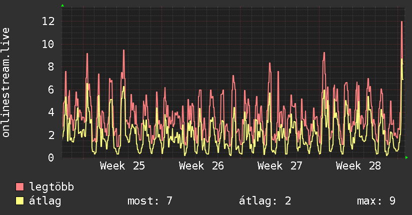The height and width of the screenshot is (215, 412).
Task: Select the Week 27 axis label
Action: (x=280, y=166)
